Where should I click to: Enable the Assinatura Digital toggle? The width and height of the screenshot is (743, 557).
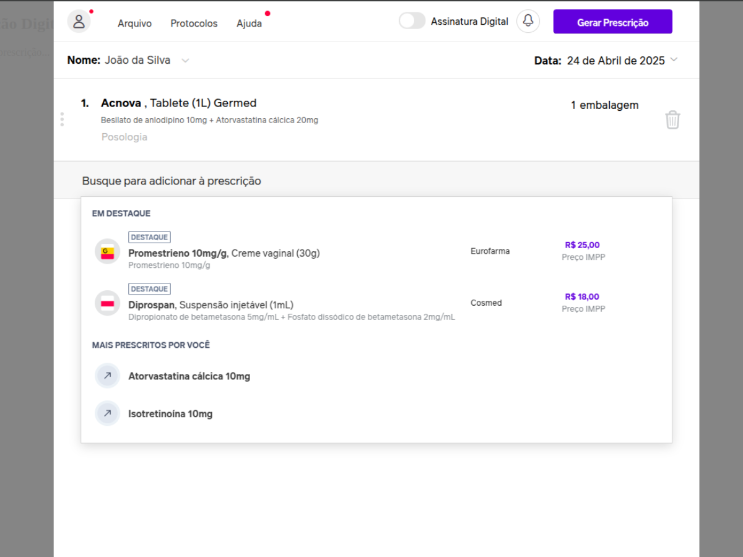(x=412, y=21)
